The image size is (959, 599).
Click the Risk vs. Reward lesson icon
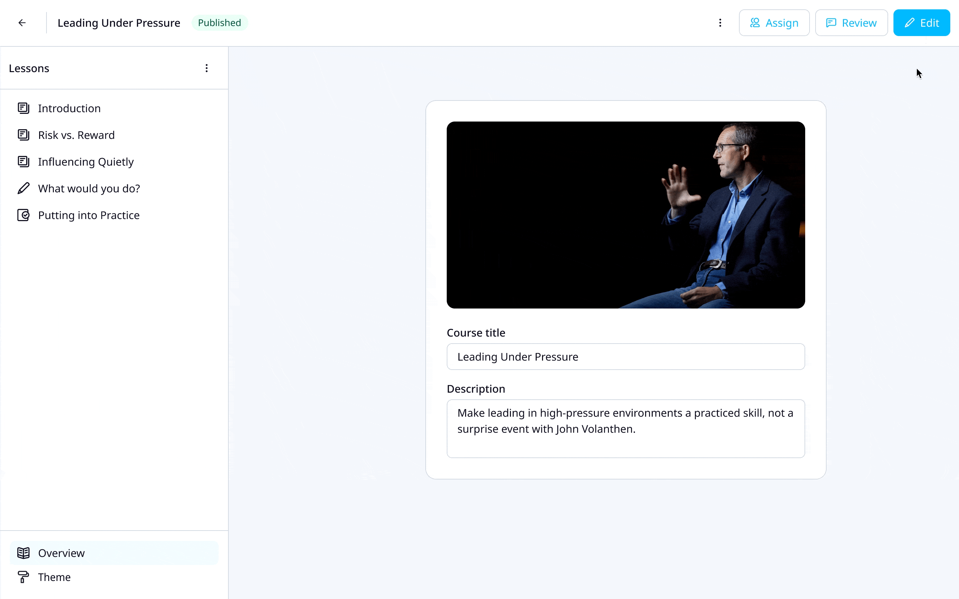(23, 135)
